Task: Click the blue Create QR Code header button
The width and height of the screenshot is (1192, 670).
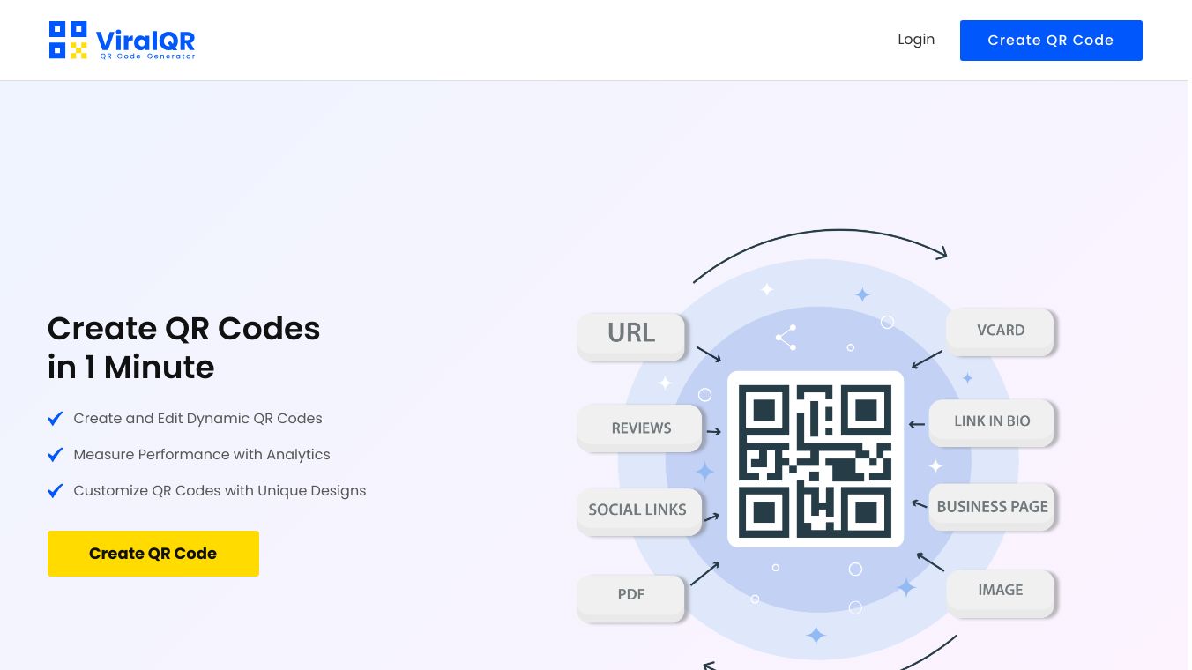Action: [x=1051, y=41]
